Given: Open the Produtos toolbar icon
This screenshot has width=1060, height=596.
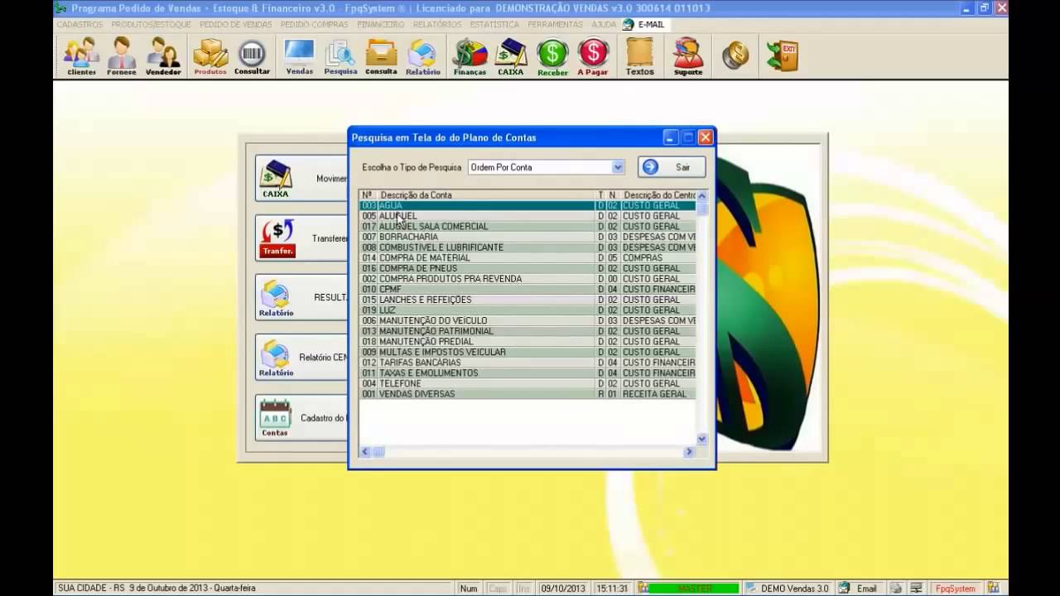Looking at the screenshot, I should tap(210, 56).
